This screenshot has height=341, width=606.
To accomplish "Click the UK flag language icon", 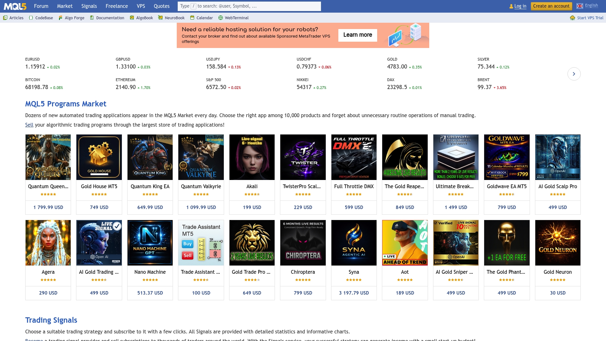I will click(580, 6).
